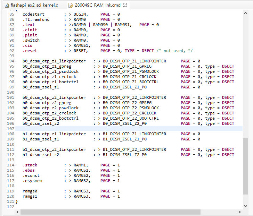Click the '.cio' section name
253x216 pixels.
[x=27, y=45]
